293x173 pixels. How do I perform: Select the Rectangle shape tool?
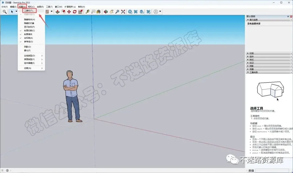47,12
